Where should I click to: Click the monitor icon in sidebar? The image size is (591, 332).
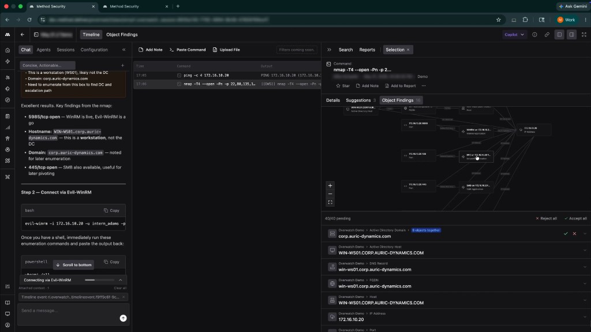click(8, 314)
